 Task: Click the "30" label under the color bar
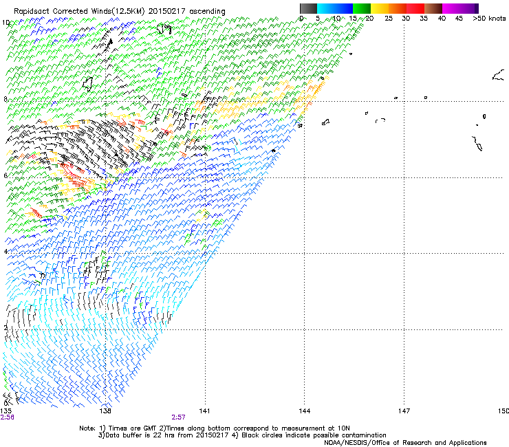(x=406, y=19)
